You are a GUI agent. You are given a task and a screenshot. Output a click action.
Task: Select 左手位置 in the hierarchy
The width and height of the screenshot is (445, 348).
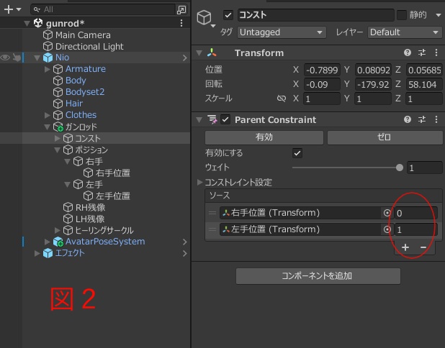[x=112, y=196]
